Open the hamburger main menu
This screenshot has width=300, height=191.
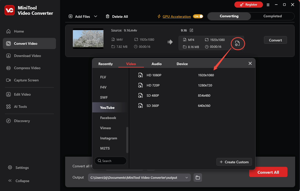pyautogui.click(x=268, y=5)
